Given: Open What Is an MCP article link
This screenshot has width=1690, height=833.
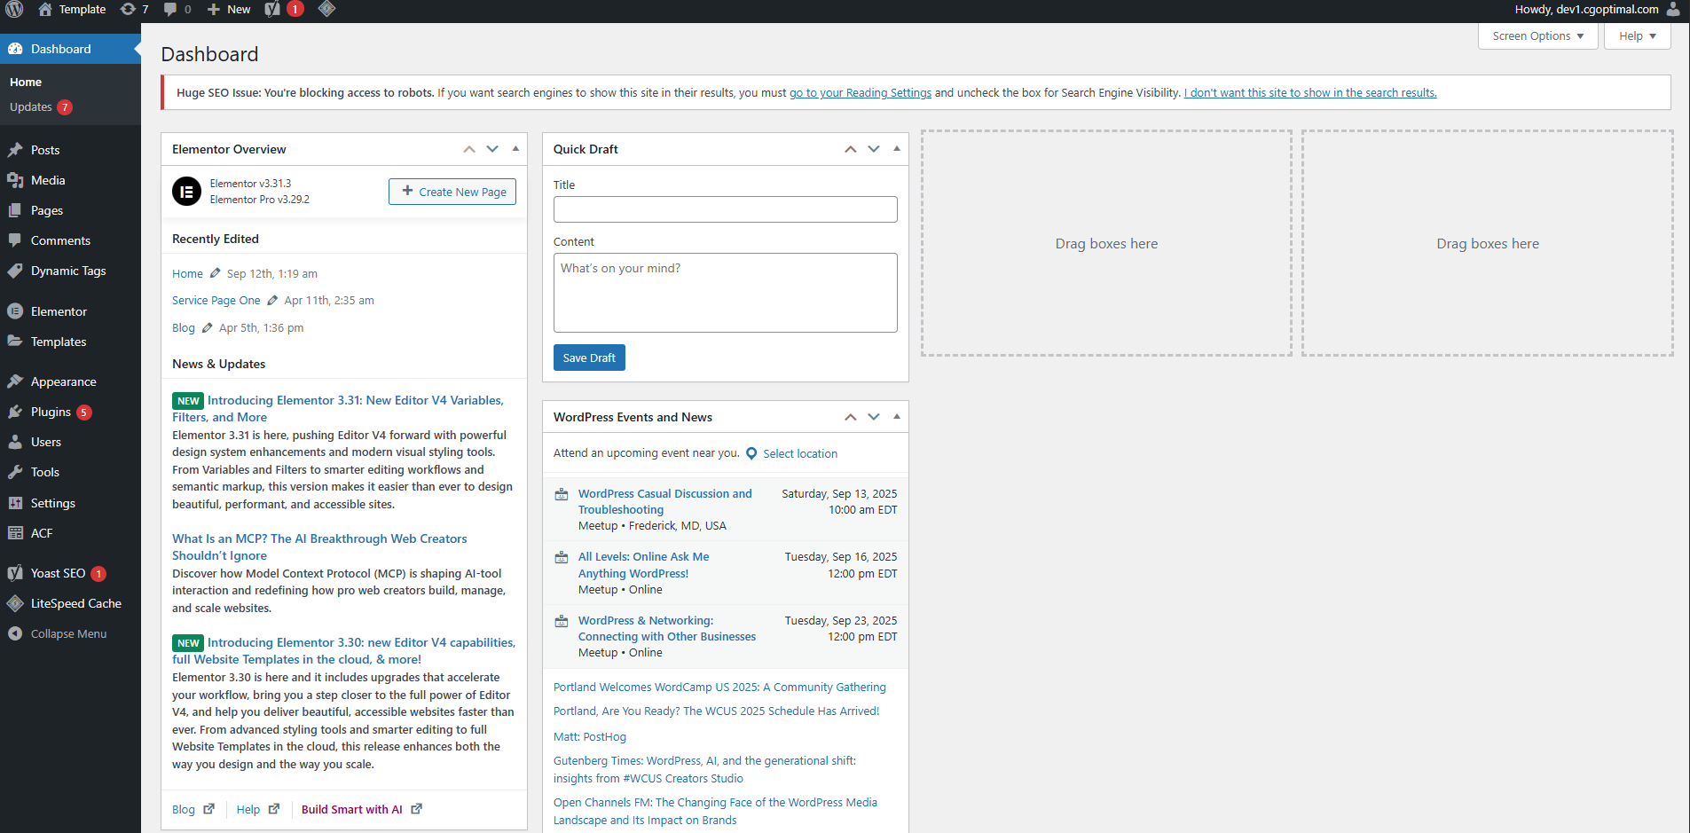Looking at the screenshot, I should (319, 546).
